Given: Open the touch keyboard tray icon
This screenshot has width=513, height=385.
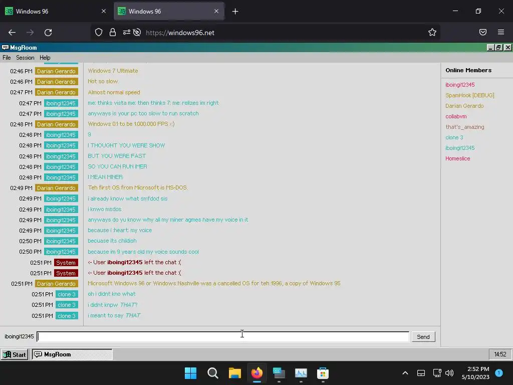Looking at the screenshot, I should pyautogui.click(x=421, y=373).
